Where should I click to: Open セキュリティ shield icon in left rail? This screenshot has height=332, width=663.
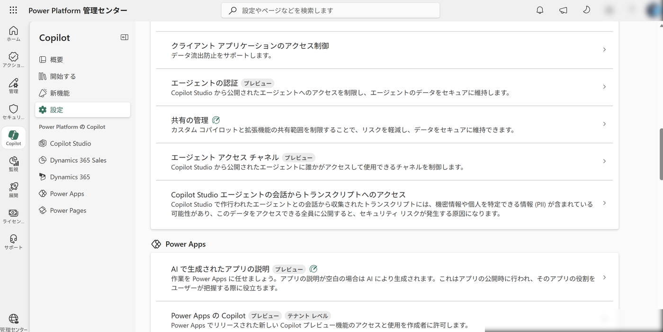pyautogui.click(x=13, y=112)
